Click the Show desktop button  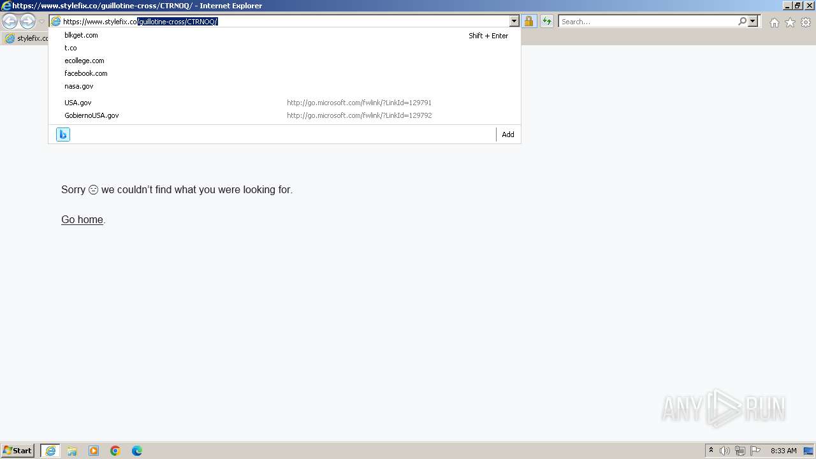click(x=808, y=450)
